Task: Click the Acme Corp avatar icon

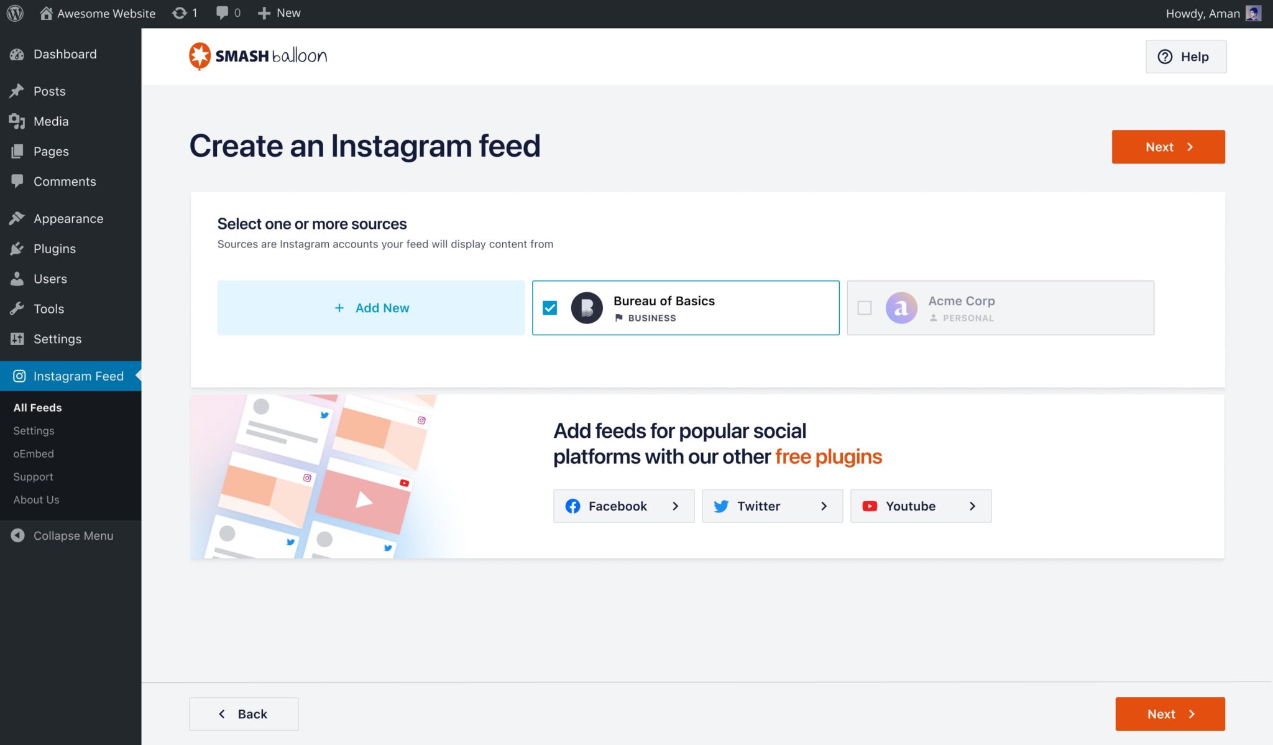Action: [901, 308]
